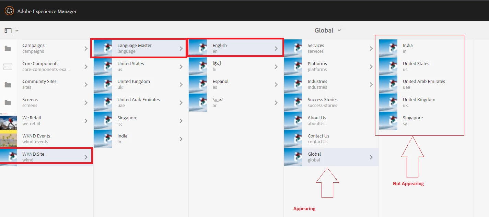Open the Singapore sg row with chevron
The image size is (489, 217).
(x=141, y=121)
